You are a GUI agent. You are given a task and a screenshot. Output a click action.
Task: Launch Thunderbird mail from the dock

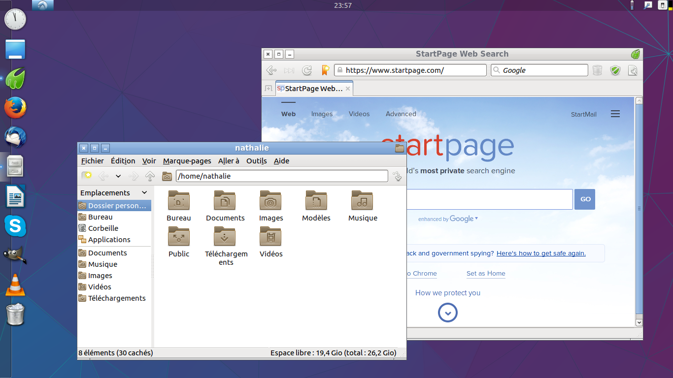[15, 137]
